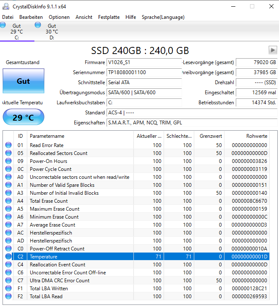Viewport: 279px width, 307px height.
Task: Click status orb for Uncorrectable Error Count Off-line
Action: tap(8, 273)
